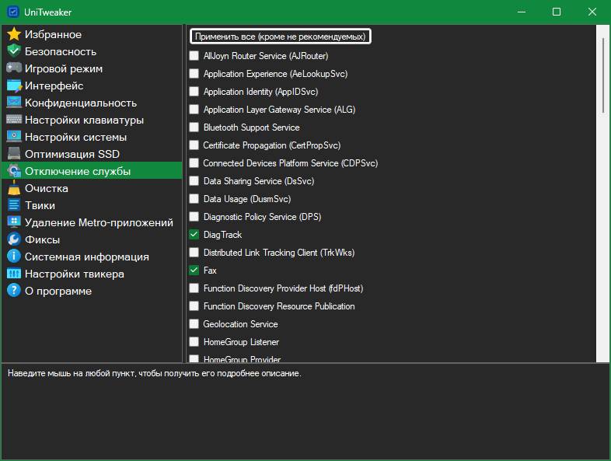Click the SSD drive icon for Оптимизация SSD
Image resolution: width=611 pixels, height=461 pixels.
13,154
